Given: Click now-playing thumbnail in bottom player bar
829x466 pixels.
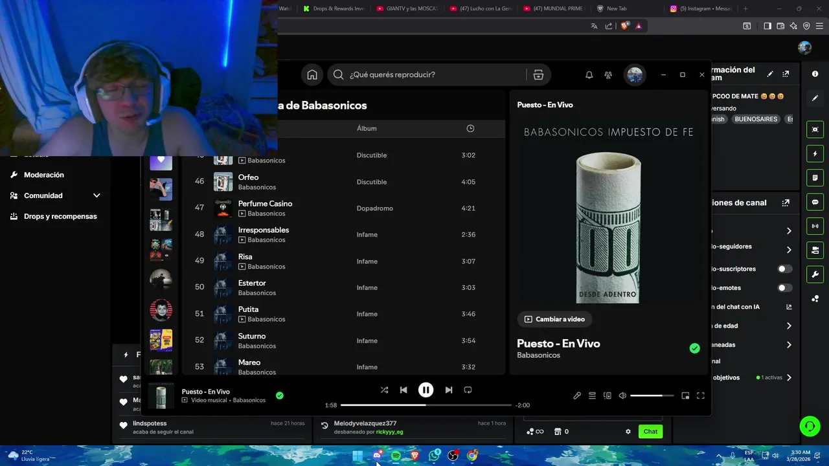Looking at the screenshot, I should pos(161,396).
